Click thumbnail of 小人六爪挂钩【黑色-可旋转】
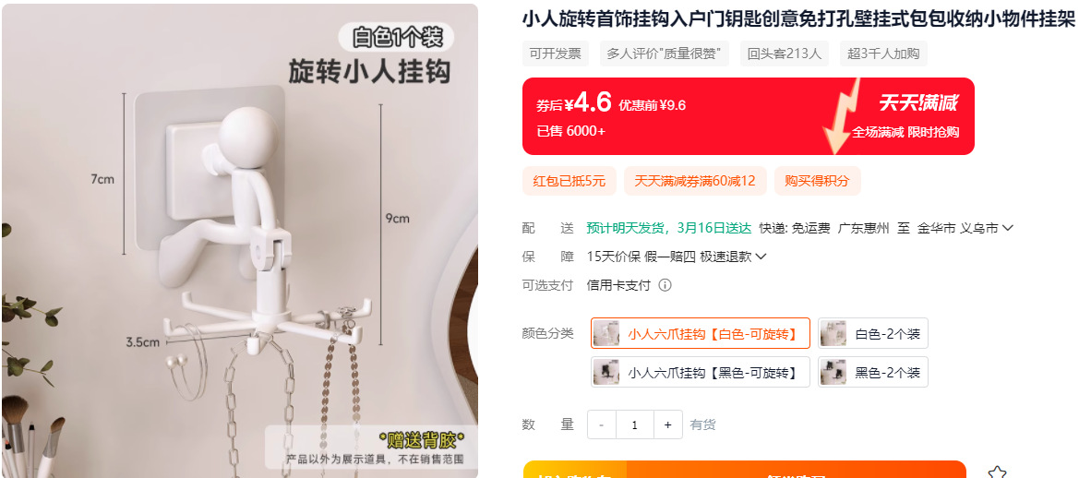 (x=605, y=372)
